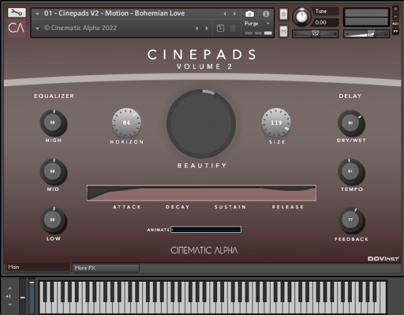The height and width of the screenshot is (315, 404).
Task: Click the Cinematic Alpha 2022 copyright text
Action: [81, 28]
